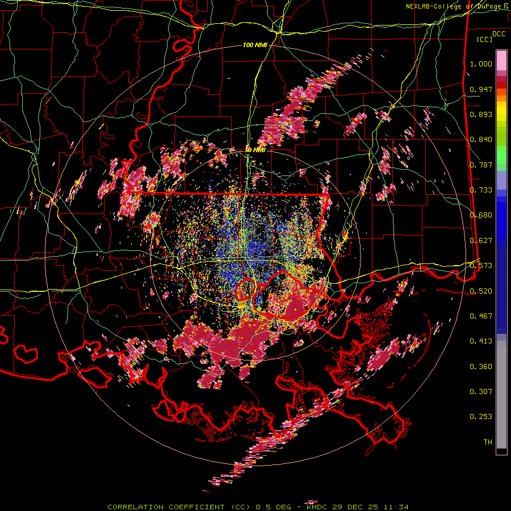Click the 0.467 legend value
Viewport: 511px width, 511px height.
481,316
